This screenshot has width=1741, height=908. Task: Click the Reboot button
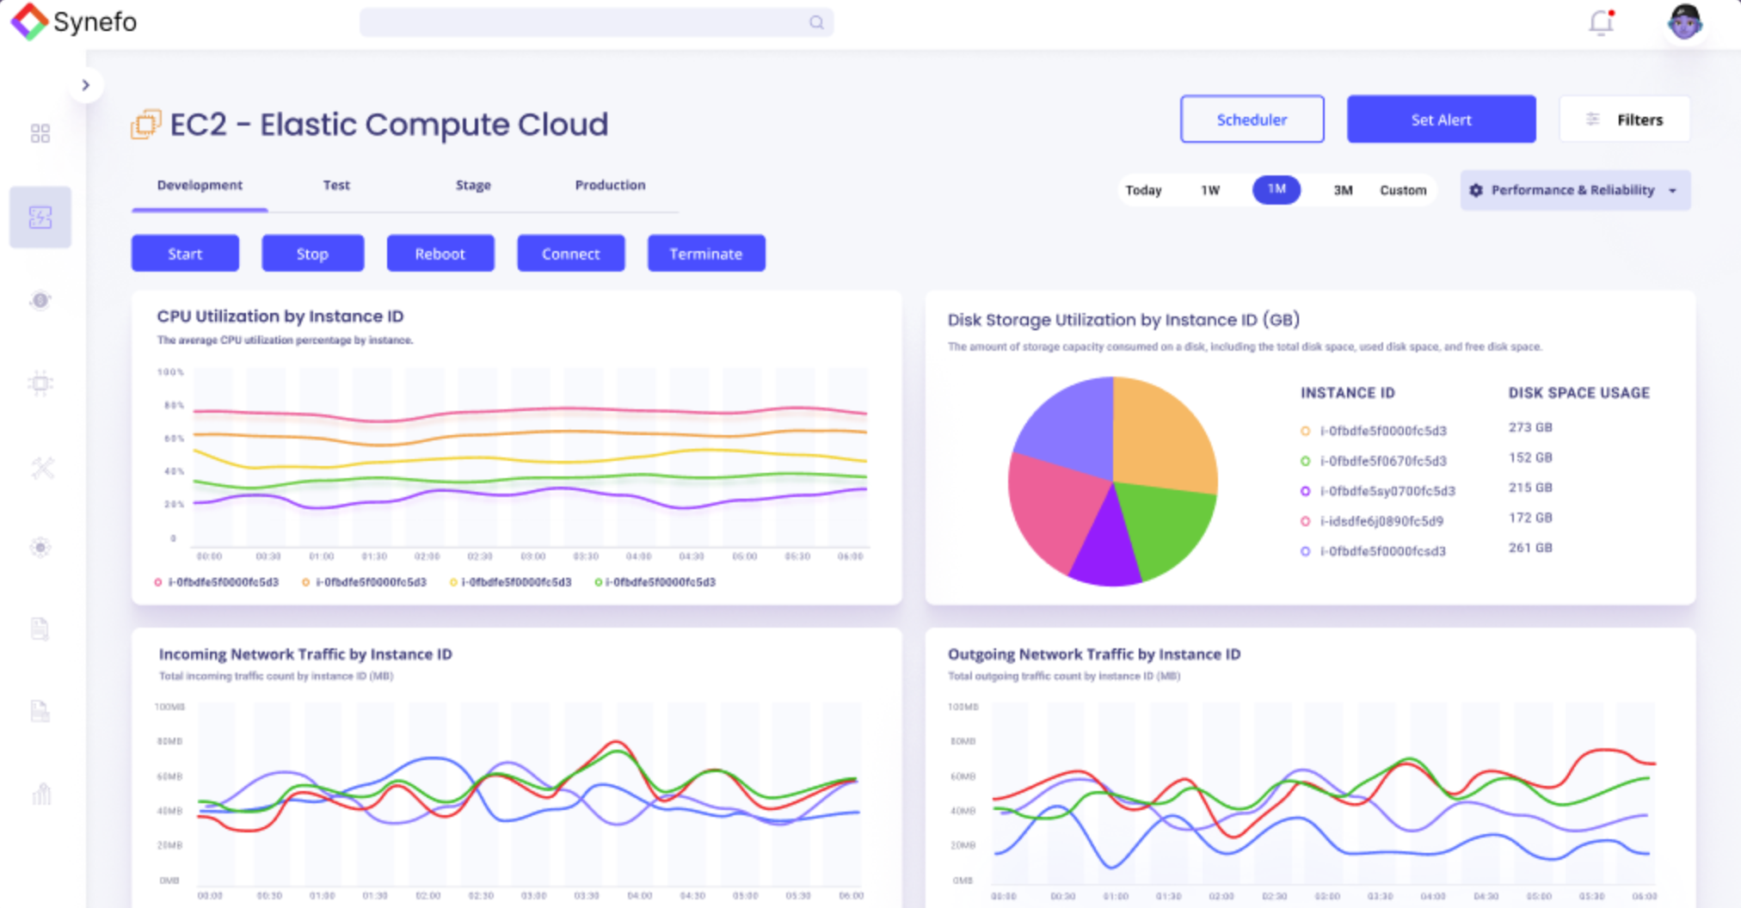(440, 254)
